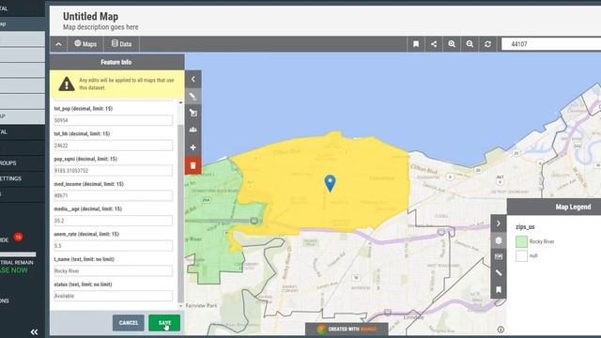This screenshot has width=601, height=338.
Task: Click the zoom out magnifier icon
Action: coord(470,44)
